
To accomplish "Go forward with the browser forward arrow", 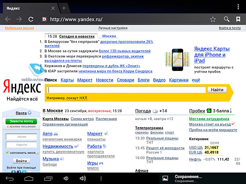I will click(x=19, y=19).
